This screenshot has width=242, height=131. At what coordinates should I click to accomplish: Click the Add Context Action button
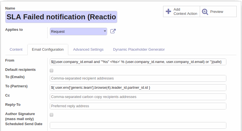tap(182, 11)
